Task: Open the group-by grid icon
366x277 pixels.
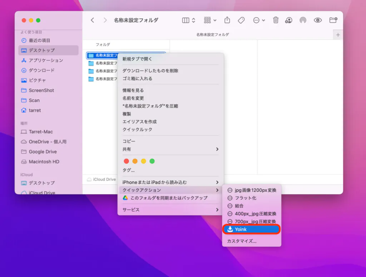Action: point(207,20)
